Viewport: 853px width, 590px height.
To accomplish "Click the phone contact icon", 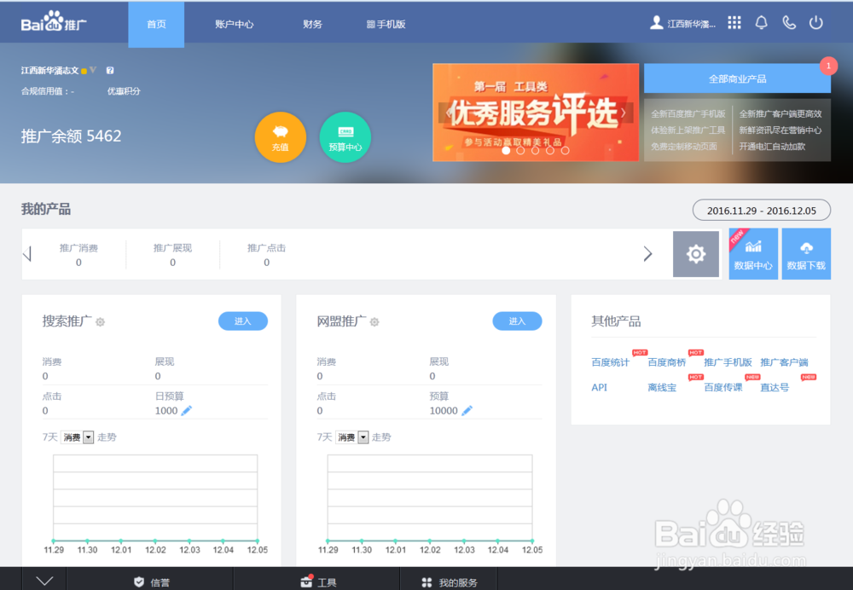I will [x=789, y=23].
